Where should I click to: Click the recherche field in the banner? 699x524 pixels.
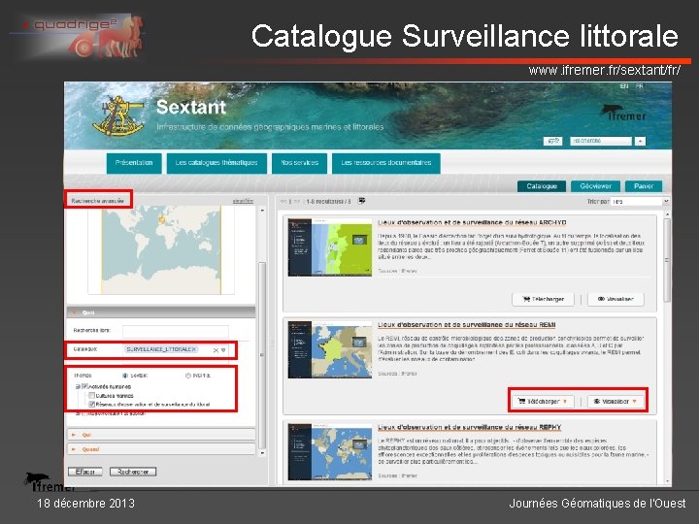point(601,141)
